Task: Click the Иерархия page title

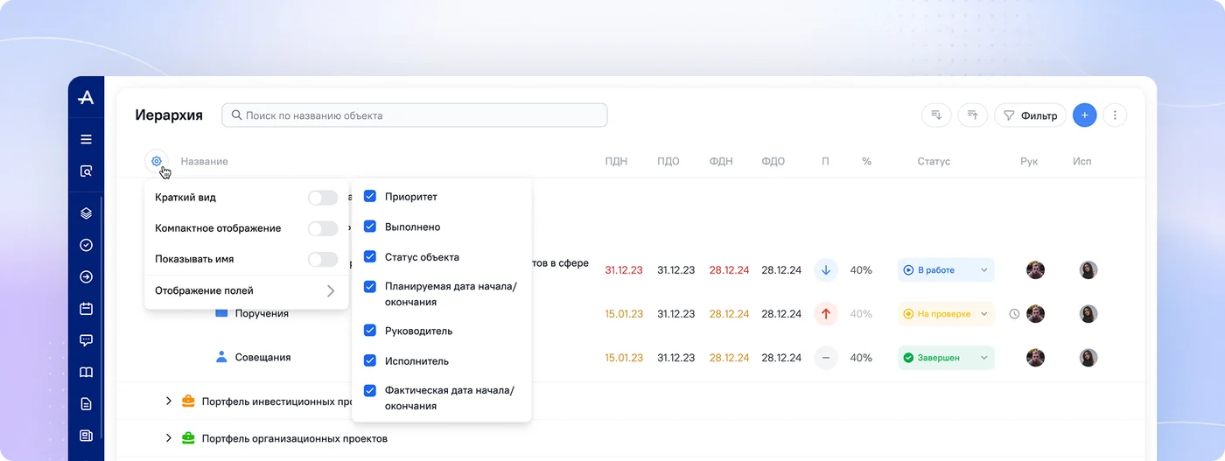Action: coord(169,115)
